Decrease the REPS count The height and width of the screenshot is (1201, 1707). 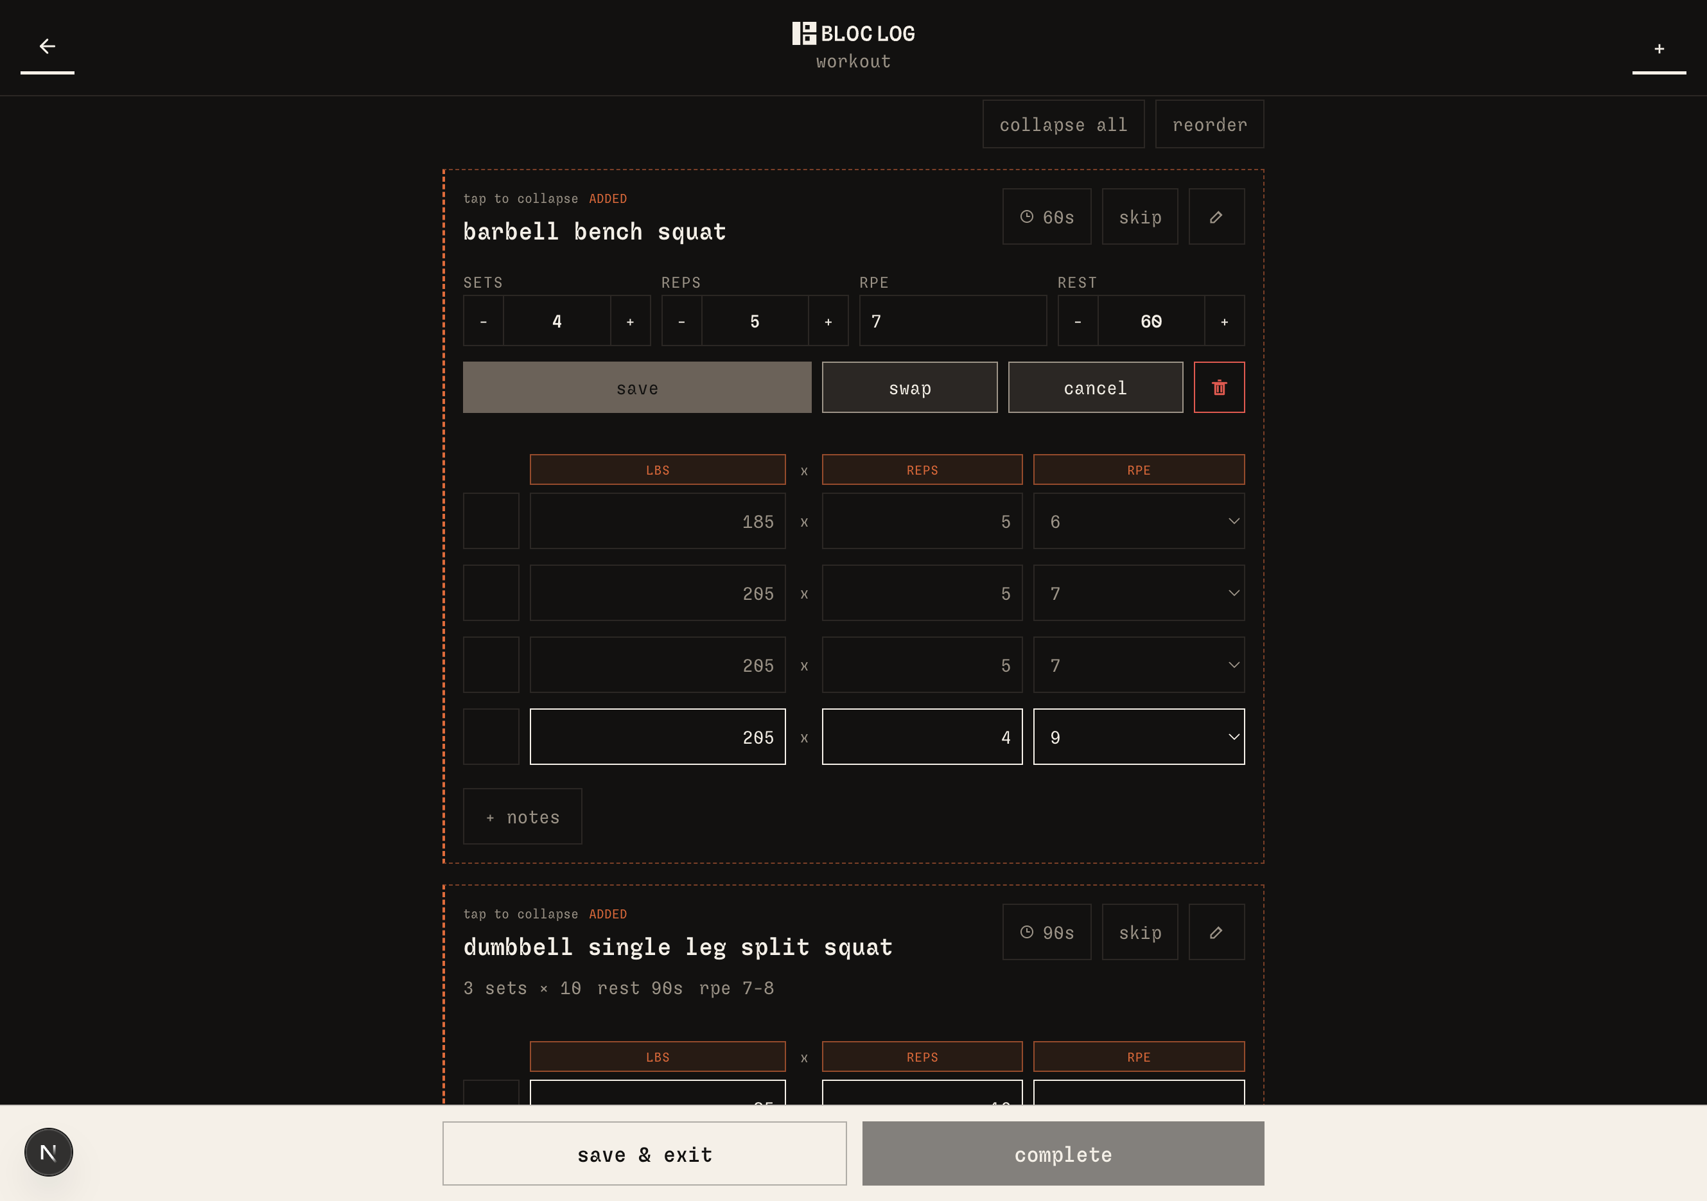[682, 320]
